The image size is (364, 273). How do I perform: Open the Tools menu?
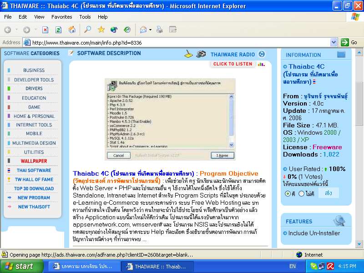click(x=85, y=17)
